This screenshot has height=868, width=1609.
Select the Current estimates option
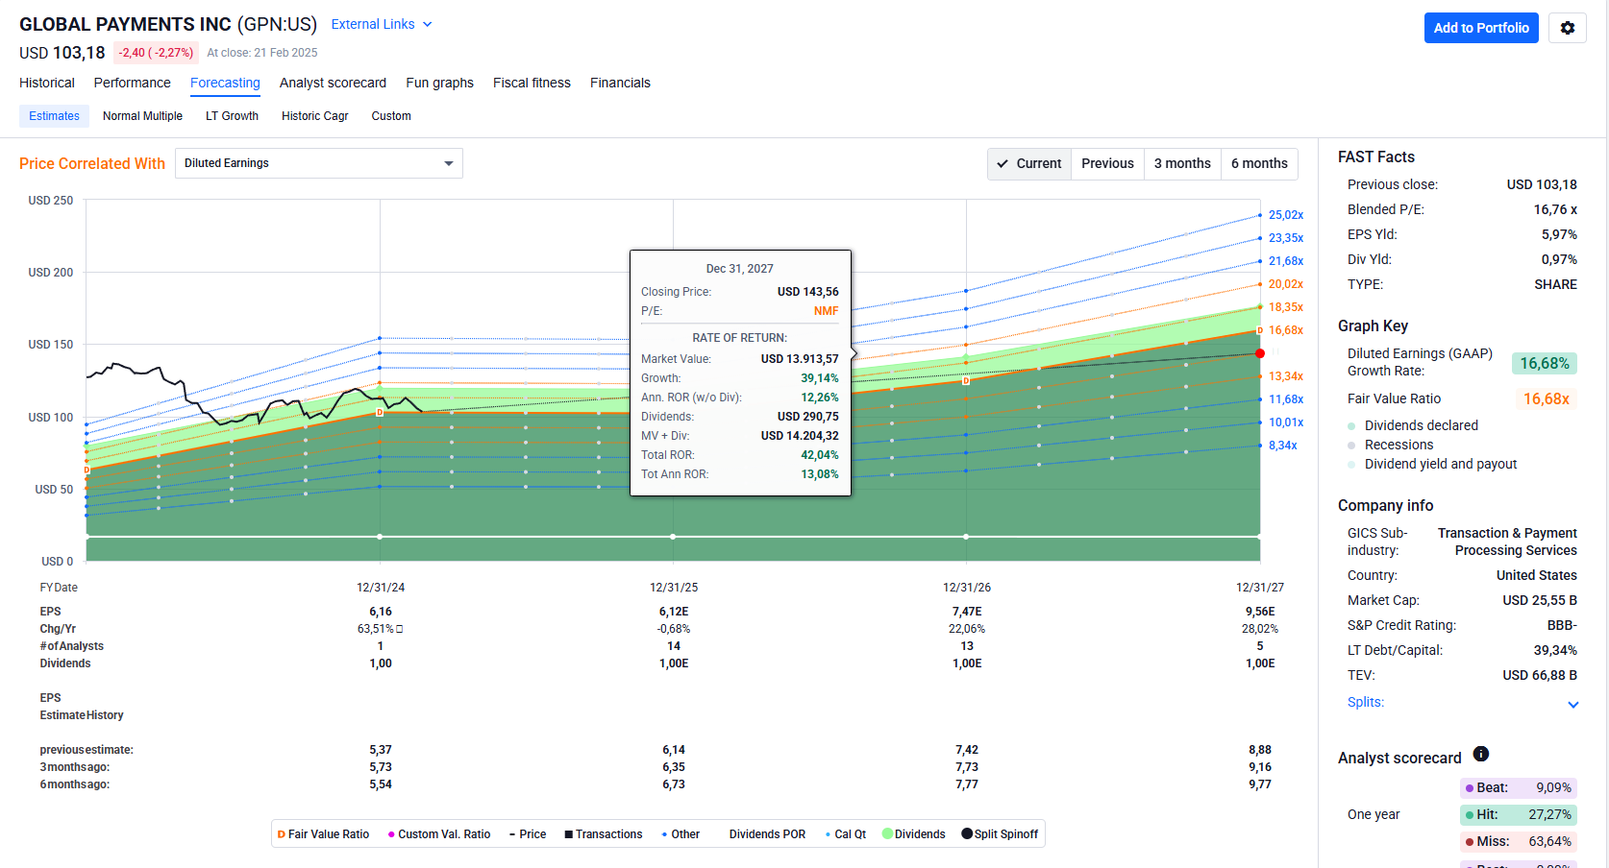[x=1029, y=163]
